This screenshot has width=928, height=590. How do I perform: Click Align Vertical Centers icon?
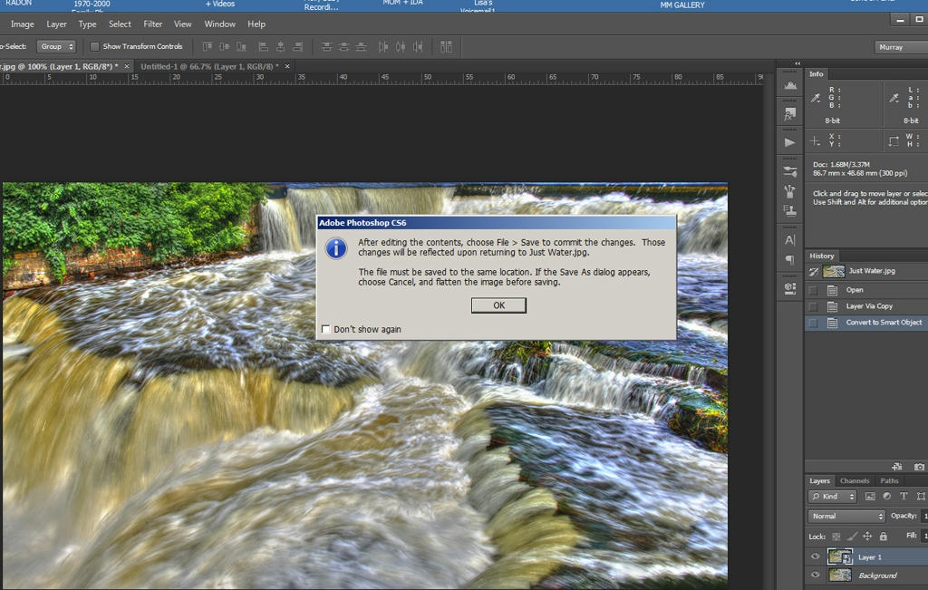coord(225,46)
